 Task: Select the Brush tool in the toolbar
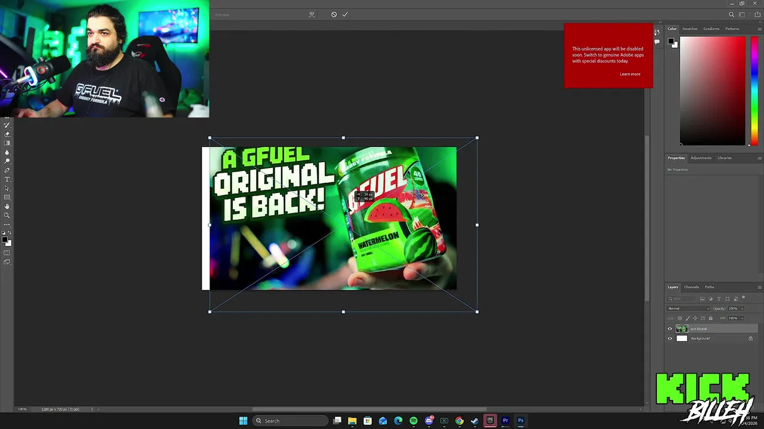[7, 125]
